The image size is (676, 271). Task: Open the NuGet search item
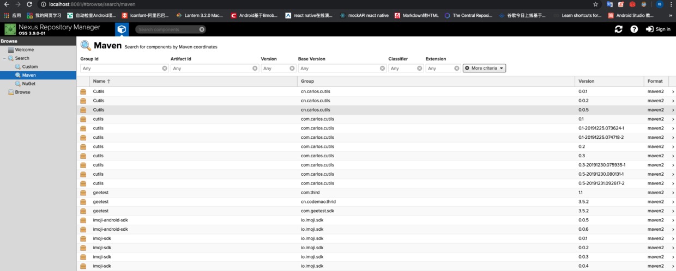(x=28, y=84)
